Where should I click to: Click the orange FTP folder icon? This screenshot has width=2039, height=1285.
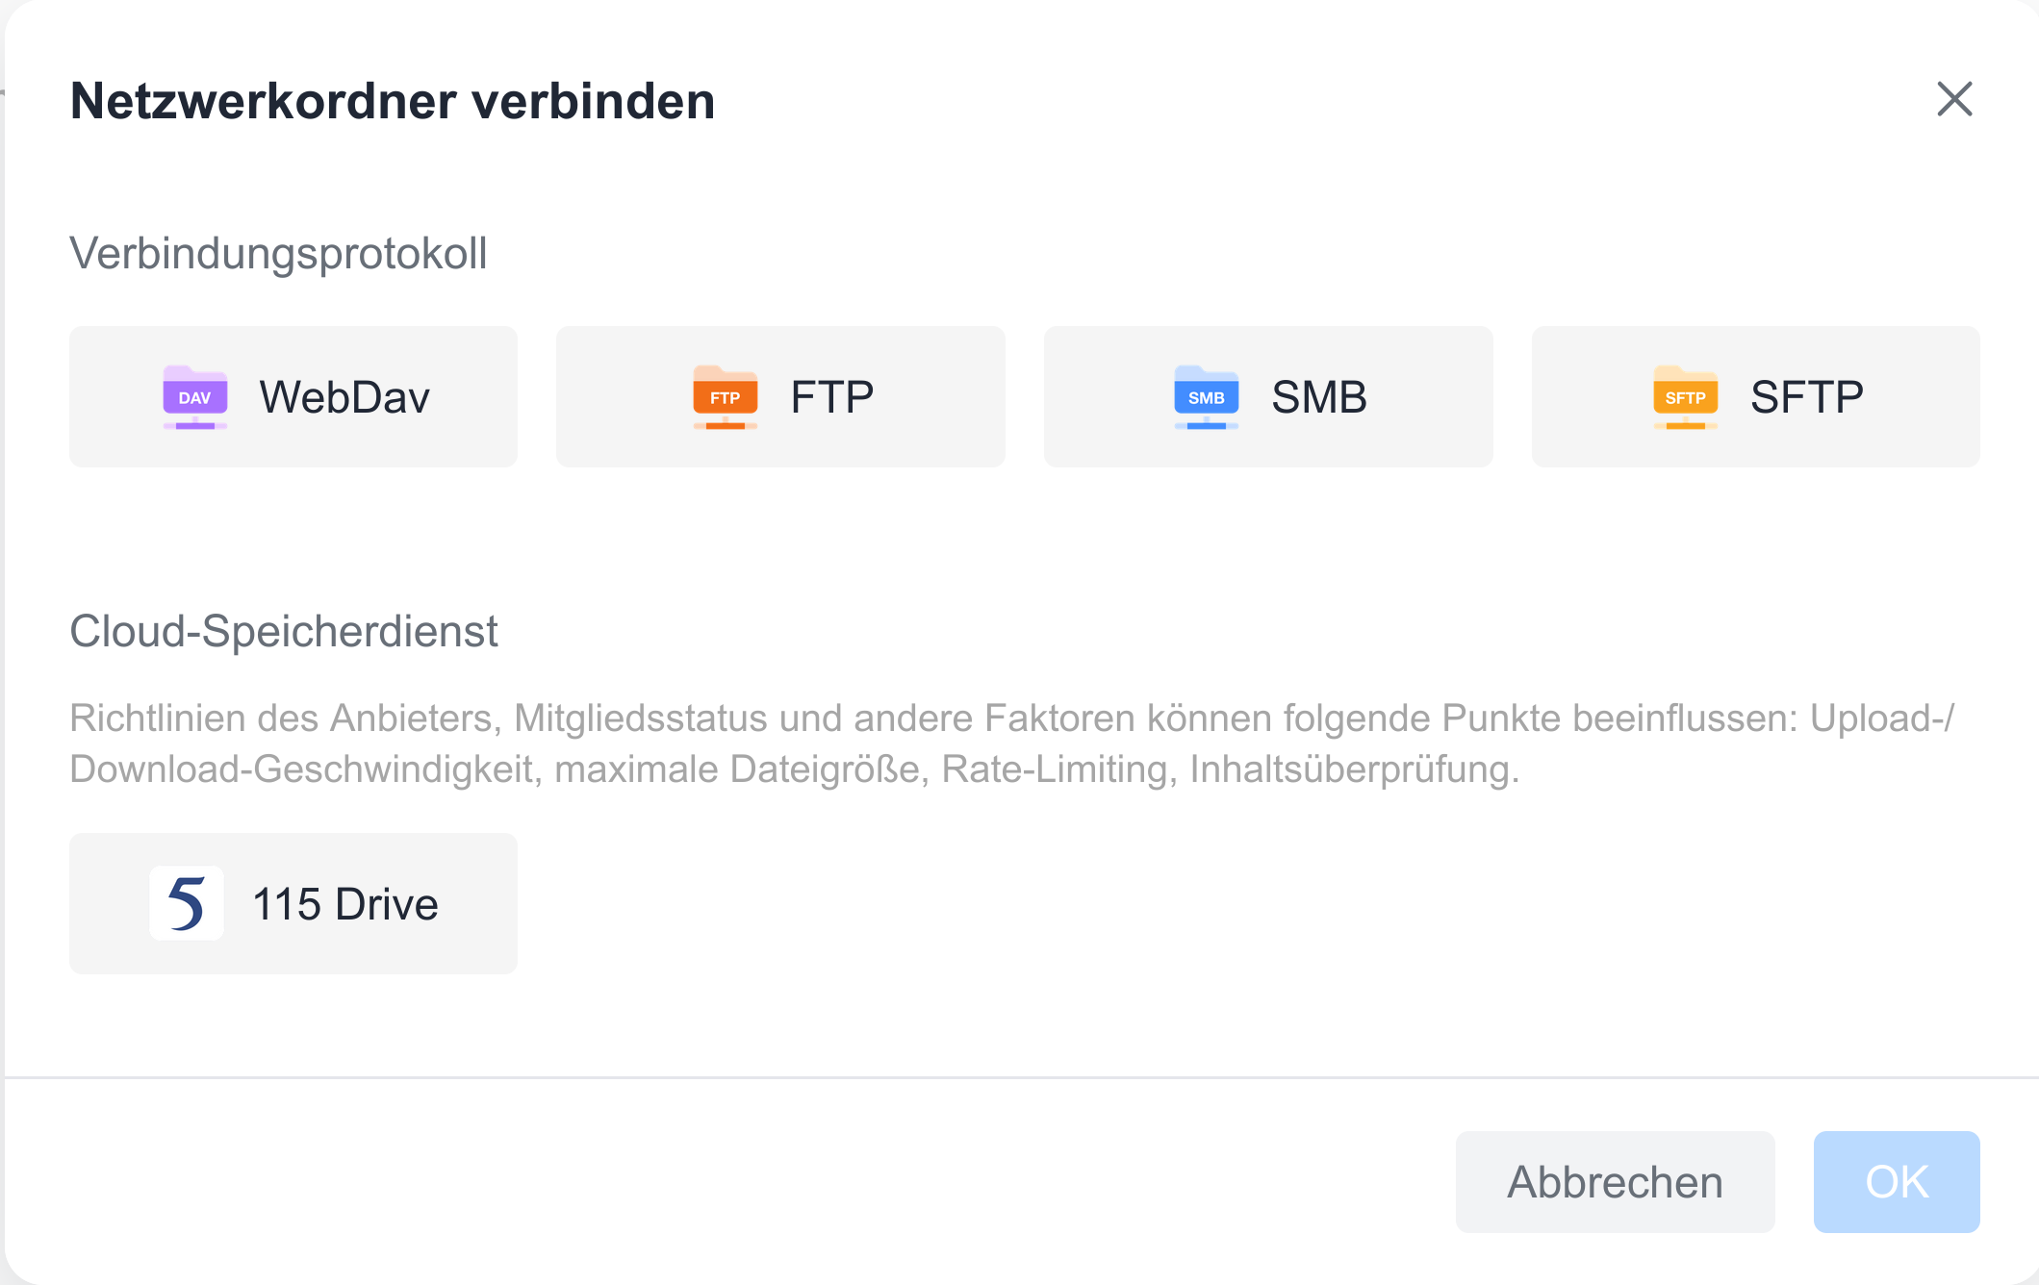(725, 397)
